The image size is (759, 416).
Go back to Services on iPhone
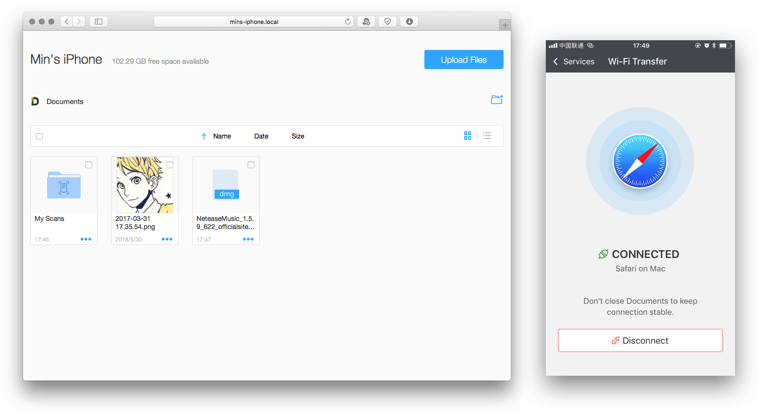click(574, 61)
